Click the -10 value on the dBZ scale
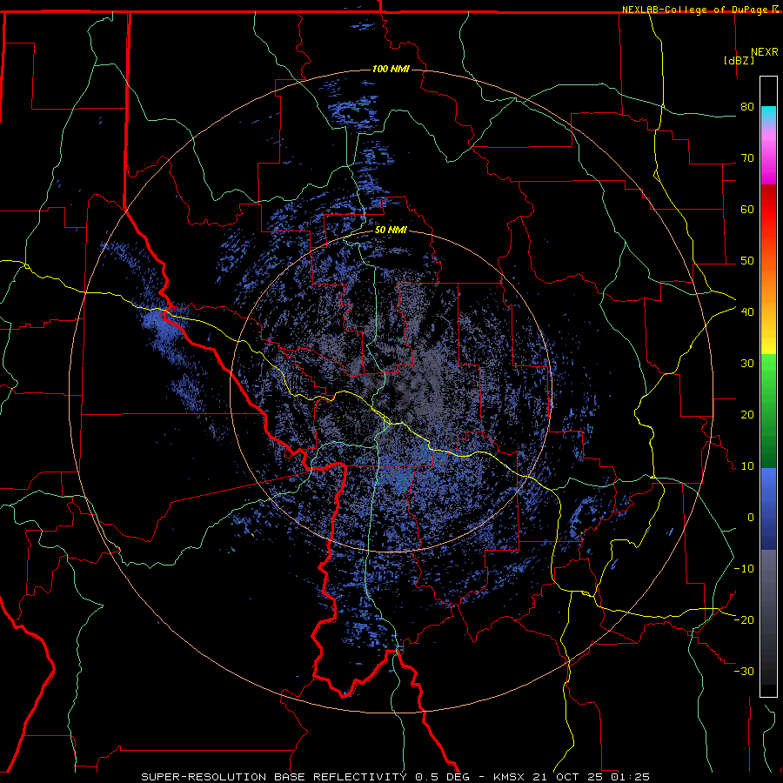This screenshot has width=783, height=783. tap(744, 569)
